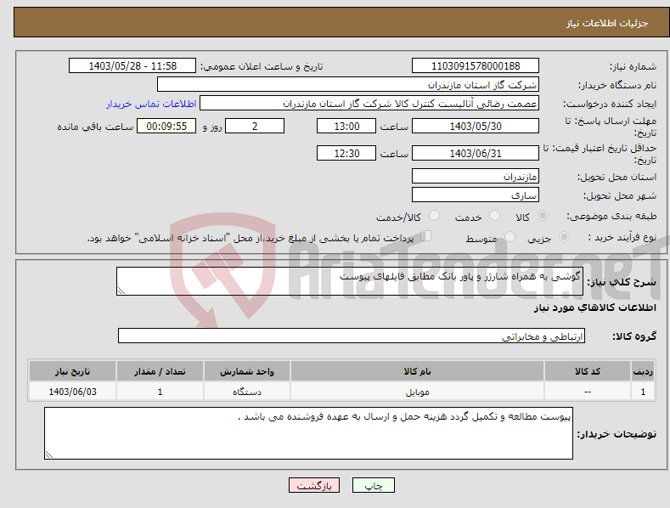Image resolution: width=670 pixels, height=508 pixels.
Task: Click the طبقه بندی موضوعی label
Action: pyautogui.click(x=611, y=217)
